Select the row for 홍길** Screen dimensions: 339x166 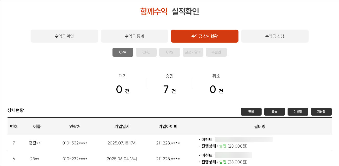tap(35, 143)
